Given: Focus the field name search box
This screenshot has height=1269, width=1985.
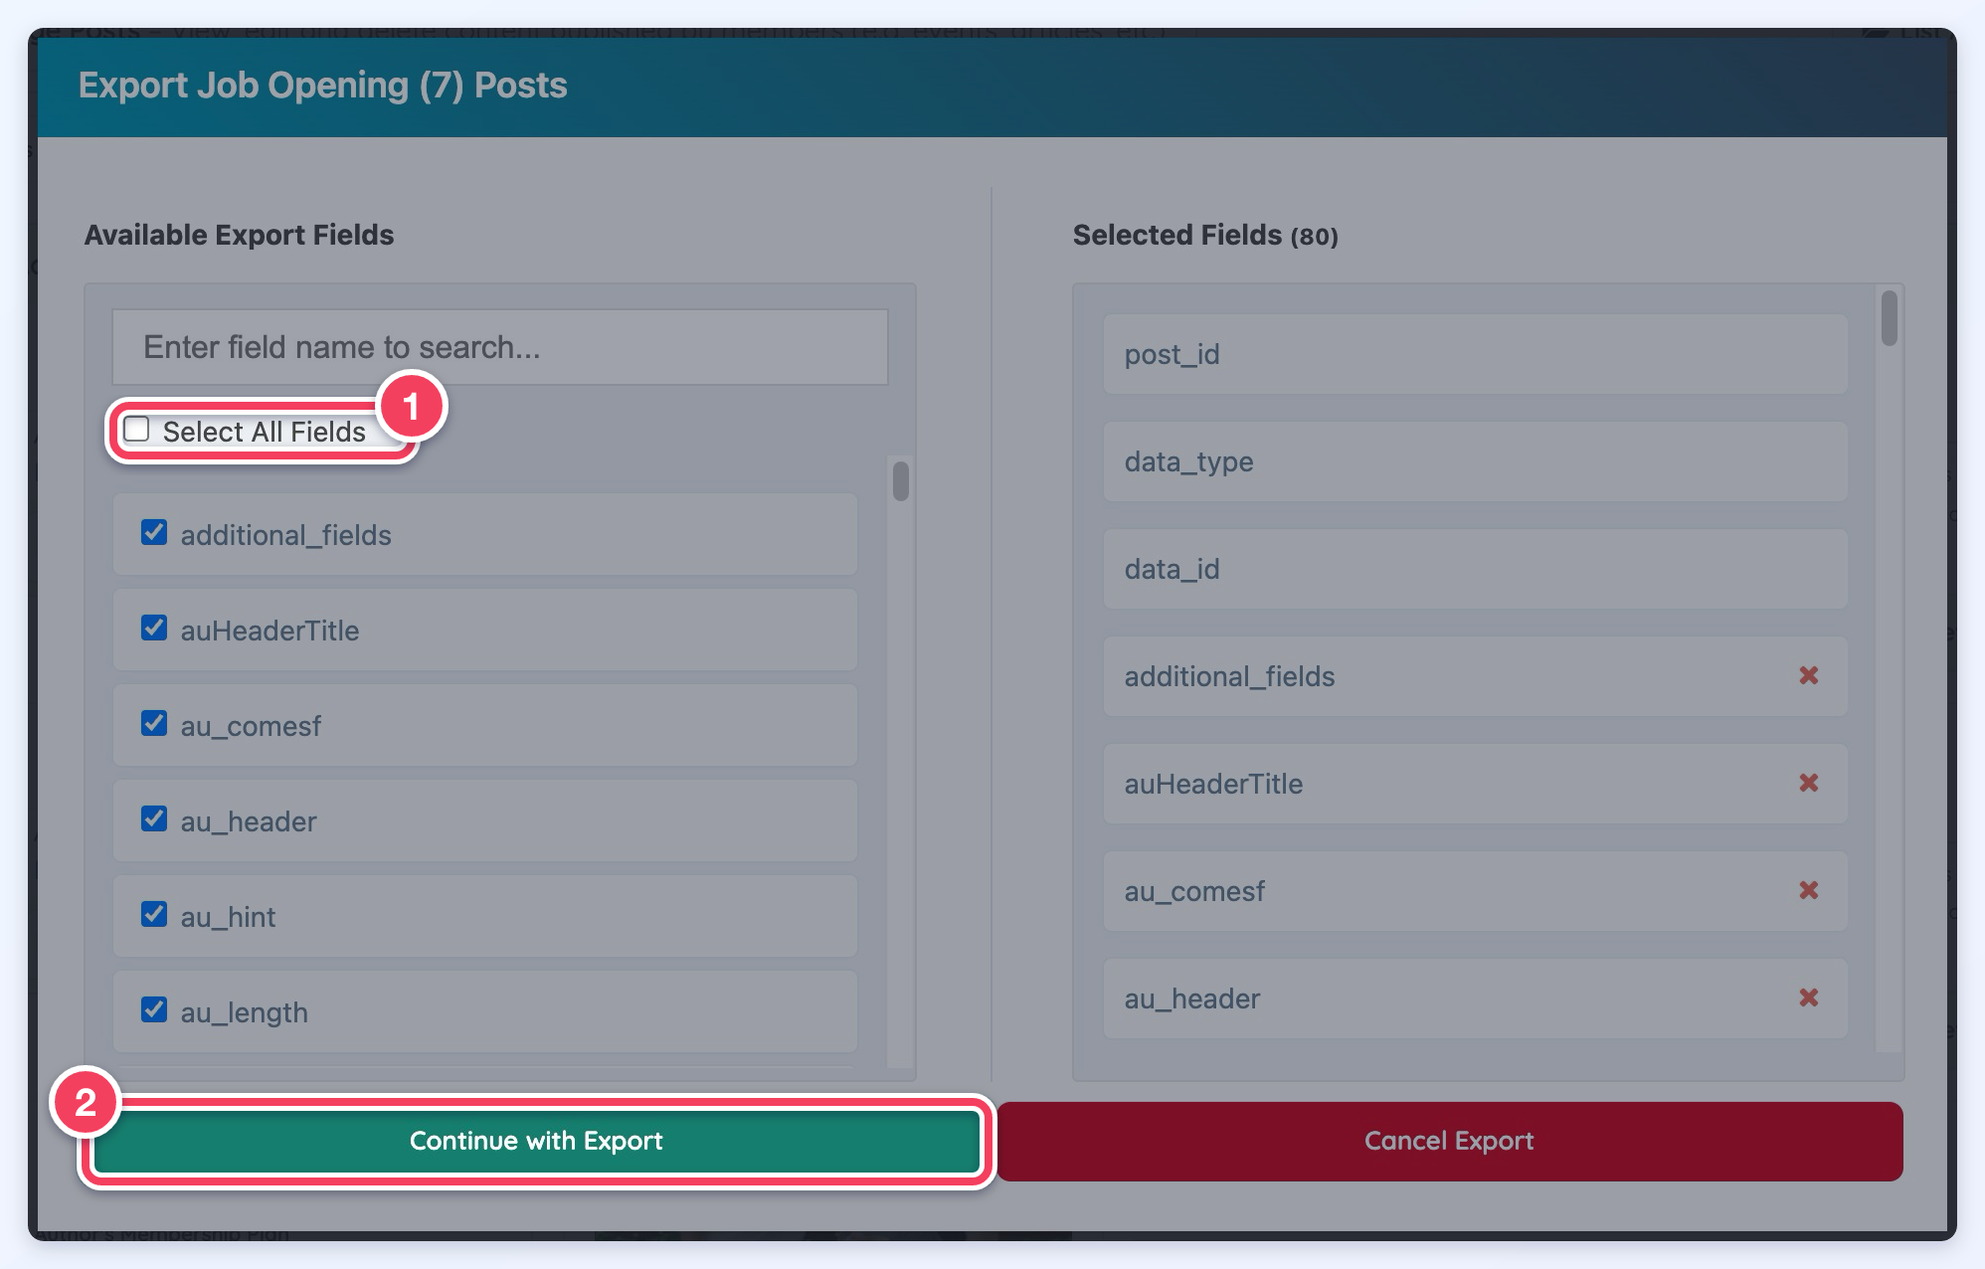Looking at the screenshot, I should 500,347.
